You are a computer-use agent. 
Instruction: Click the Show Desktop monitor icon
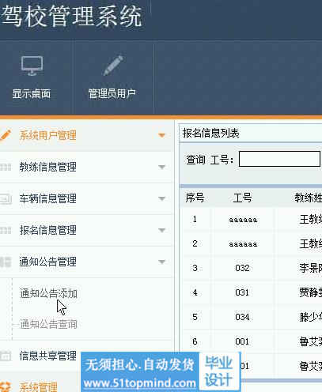coord(32,66)
